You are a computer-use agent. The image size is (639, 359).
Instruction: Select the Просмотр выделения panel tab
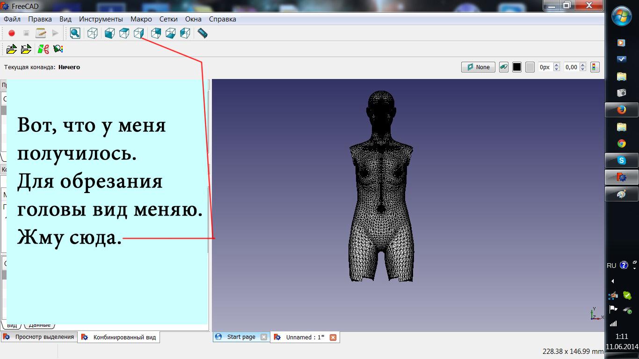(44, 337)
